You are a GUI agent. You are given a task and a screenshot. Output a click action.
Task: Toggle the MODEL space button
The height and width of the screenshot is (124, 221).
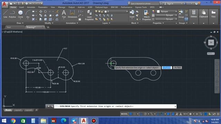(124, 114)
